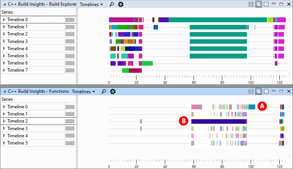Click gray swatch of Build Explorer Timeline 0
The width and height of the screenshot is (293, 169).
pyautogui.click(x=70, y=20)
